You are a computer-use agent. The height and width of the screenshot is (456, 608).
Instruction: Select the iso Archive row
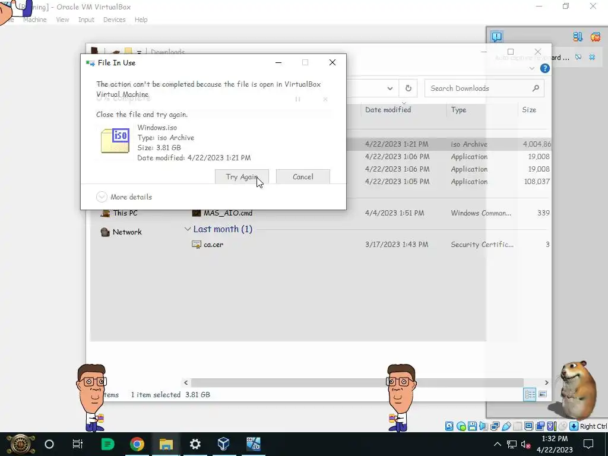pos(448,144)
